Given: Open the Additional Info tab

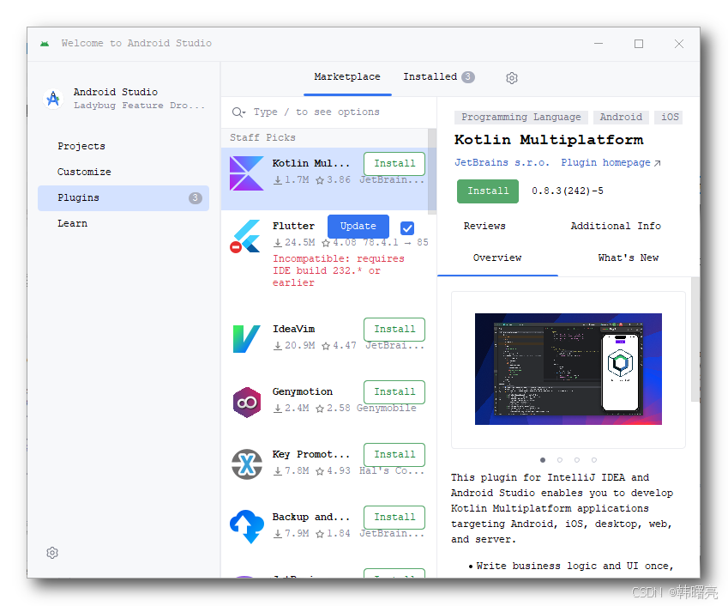Looking at the screenshot, I should [x=616, y=226].
